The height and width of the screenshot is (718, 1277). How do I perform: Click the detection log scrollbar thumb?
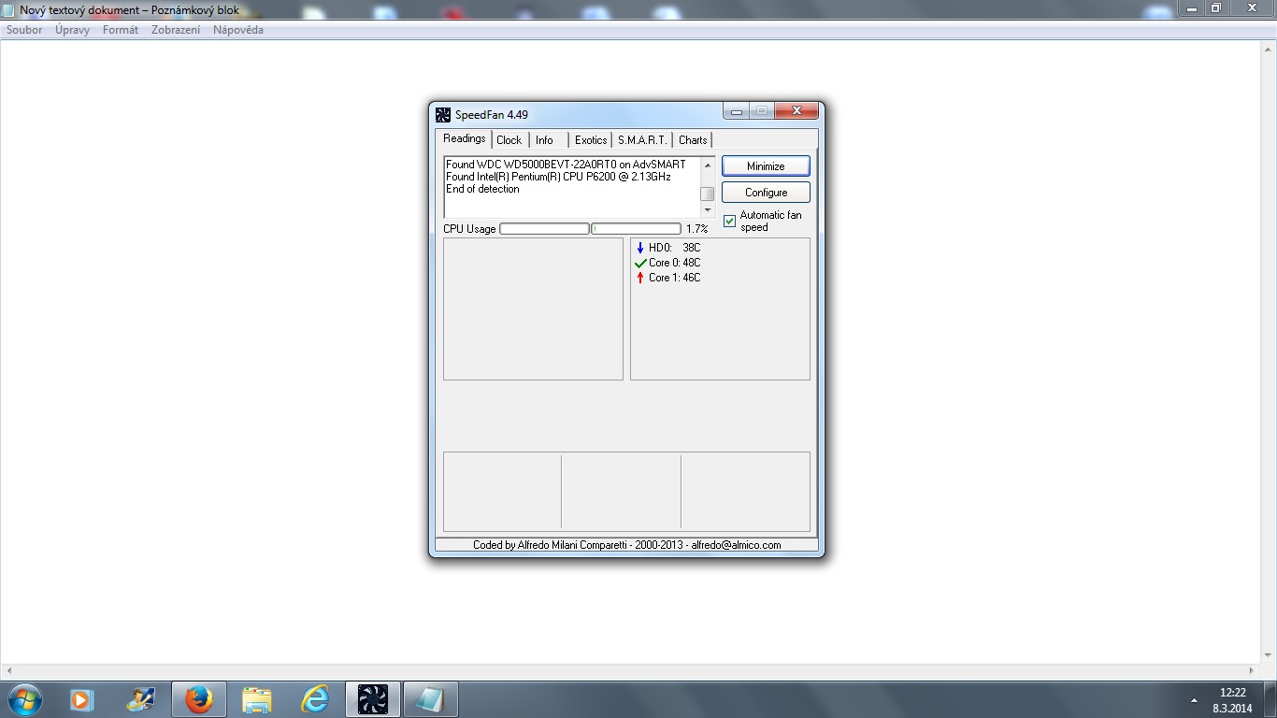(x=708, y=194)
